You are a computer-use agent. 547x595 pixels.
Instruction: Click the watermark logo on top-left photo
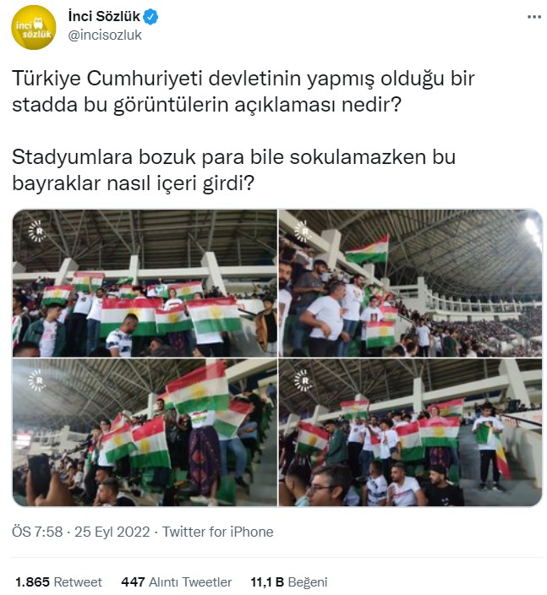[x=37, y=231]
